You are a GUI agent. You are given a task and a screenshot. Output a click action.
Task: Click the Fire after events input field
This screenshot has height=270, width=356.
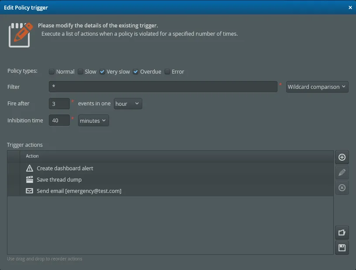click(59, 104)
